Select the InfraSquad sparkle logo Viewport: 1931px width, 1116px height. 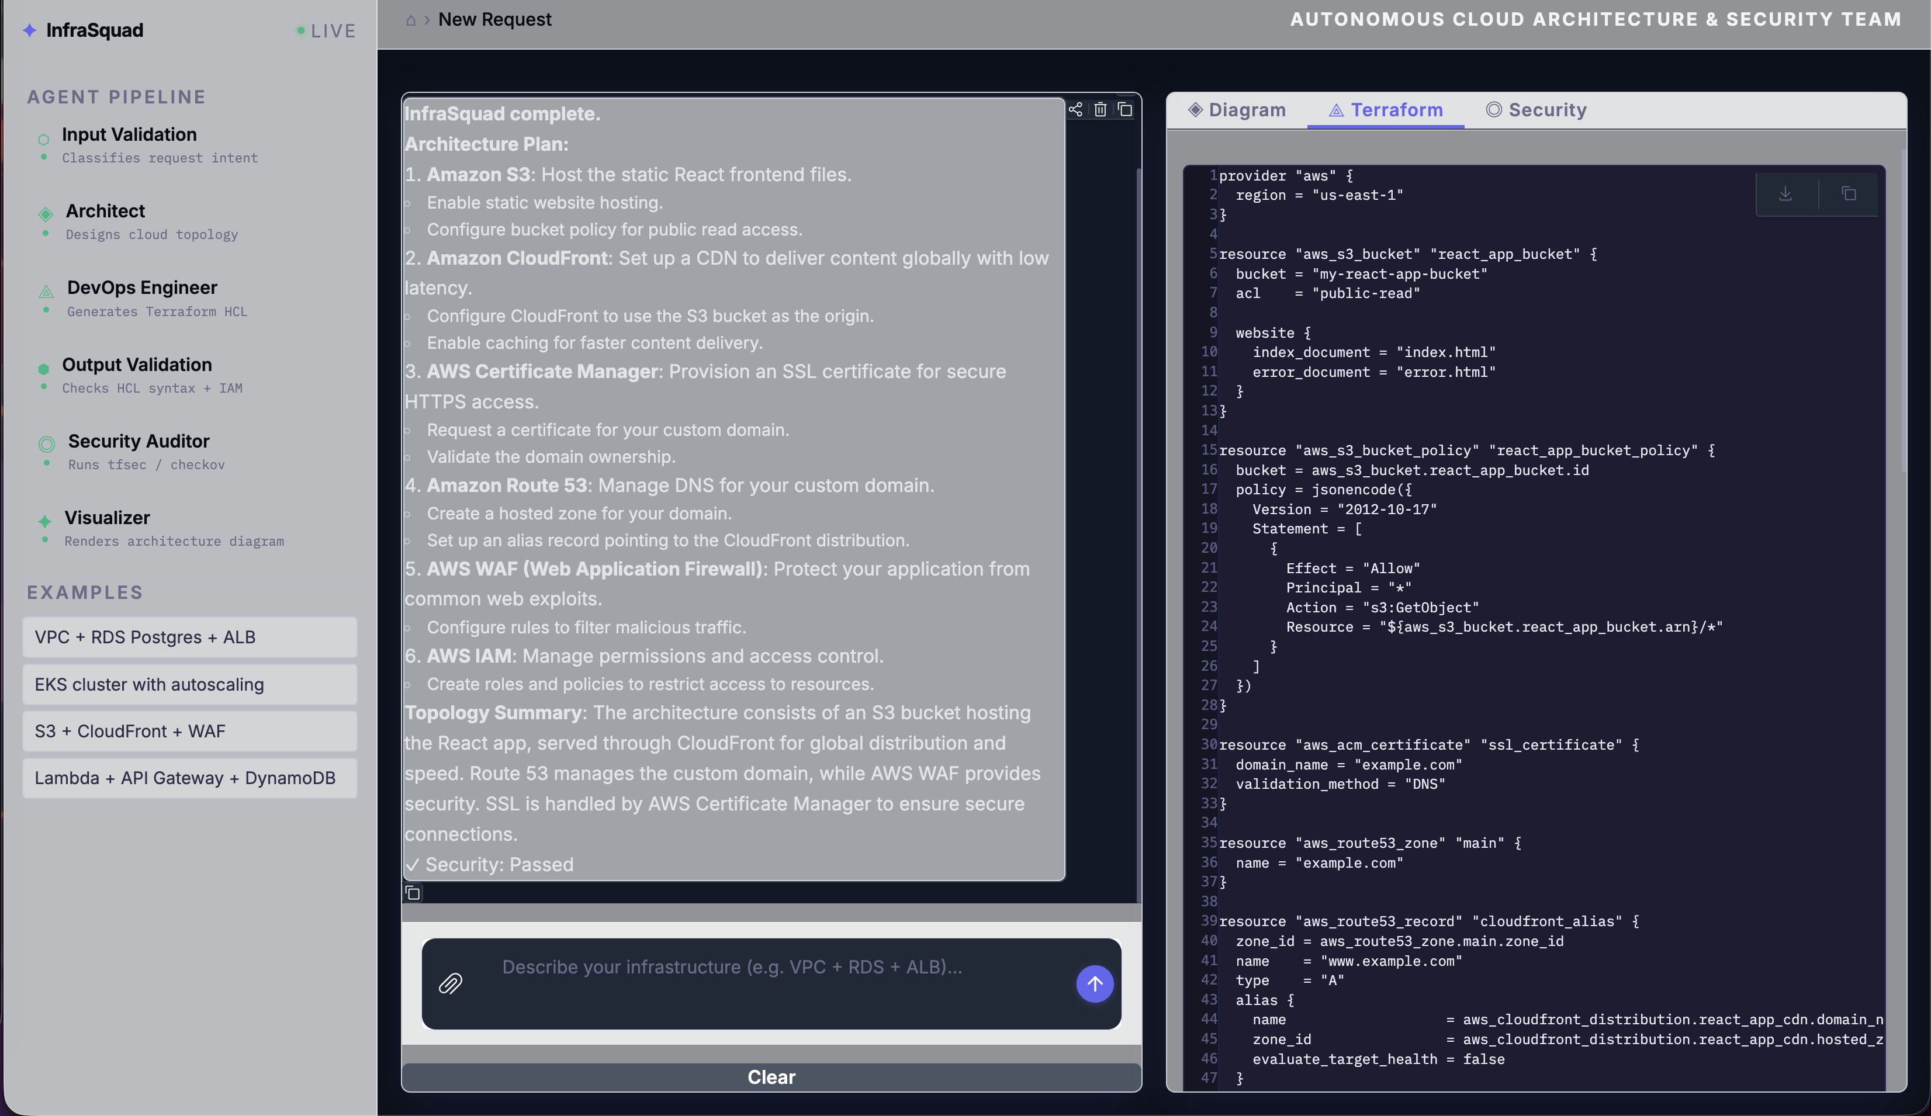[x=29, y=30]
